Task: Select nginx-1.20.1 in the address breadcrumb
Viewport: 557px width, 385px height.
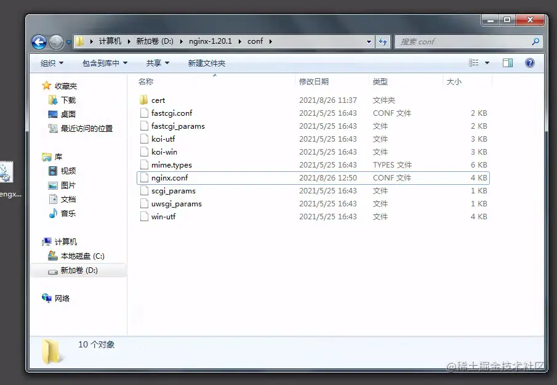Action: 210,41
